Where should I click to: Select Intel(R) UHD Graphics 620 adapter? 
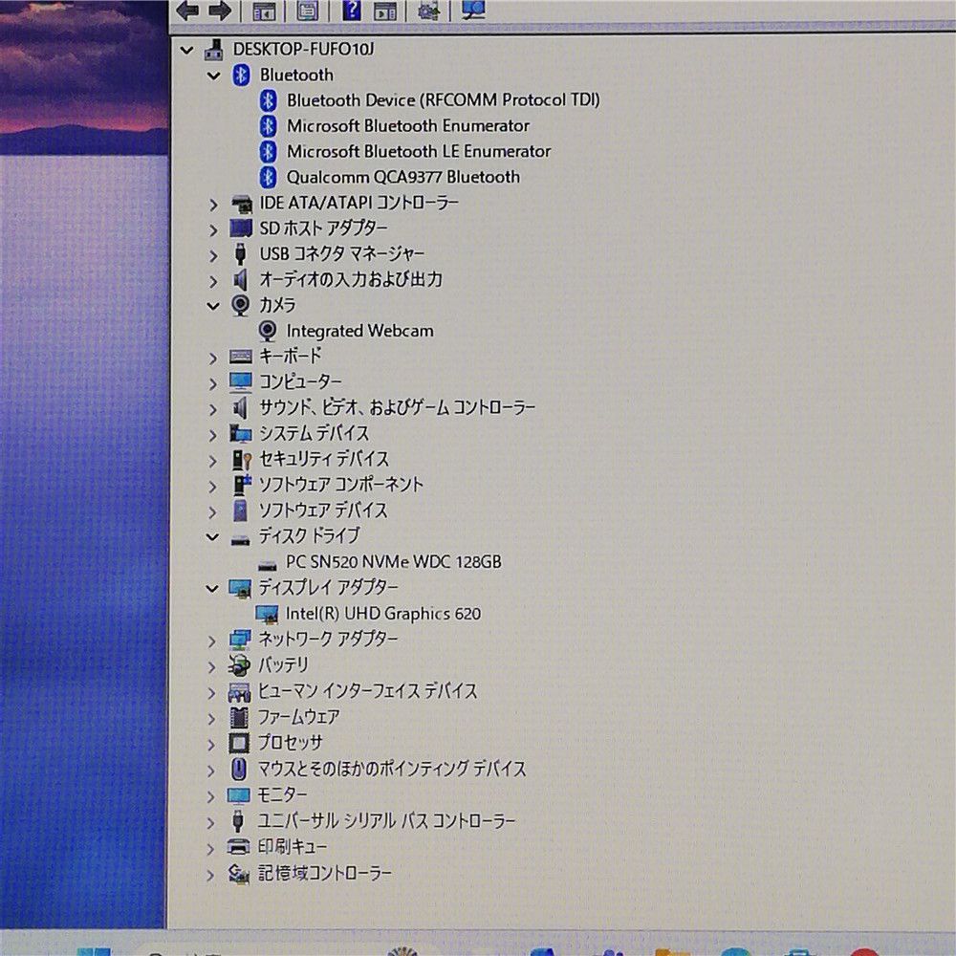coord(382,614)
